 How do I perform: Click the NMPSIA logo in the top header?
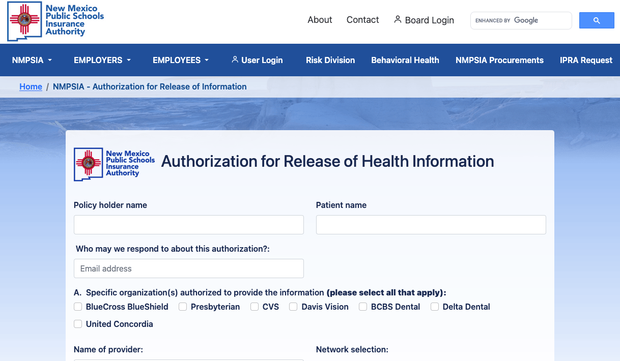[x=55, y=21]
